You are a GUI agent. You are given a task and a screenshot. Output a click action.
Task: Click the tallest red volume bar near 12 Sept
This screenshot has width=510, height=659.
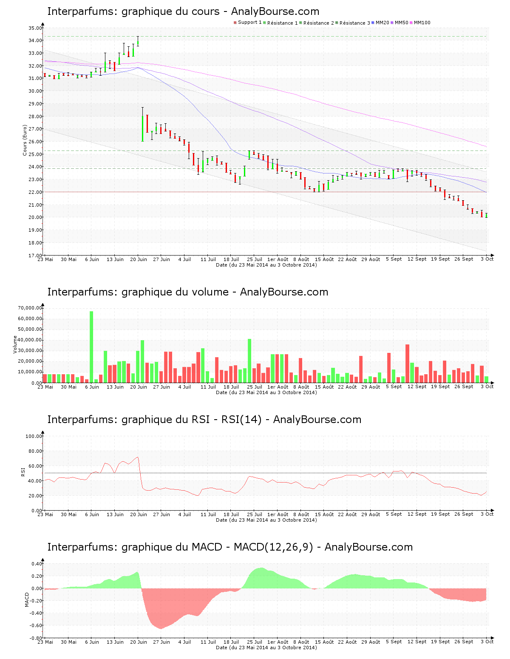(407, 364)
